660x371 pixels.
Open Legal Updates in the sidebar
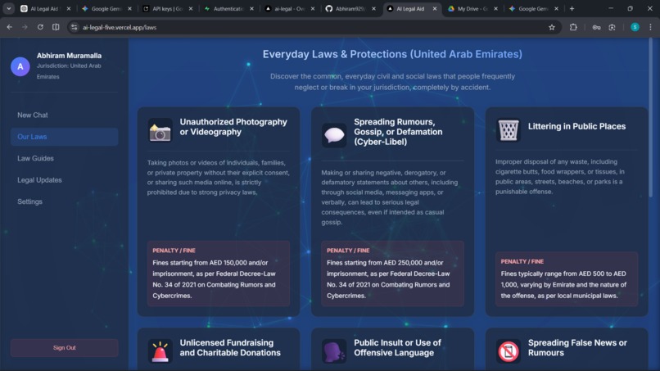point(65,180)
